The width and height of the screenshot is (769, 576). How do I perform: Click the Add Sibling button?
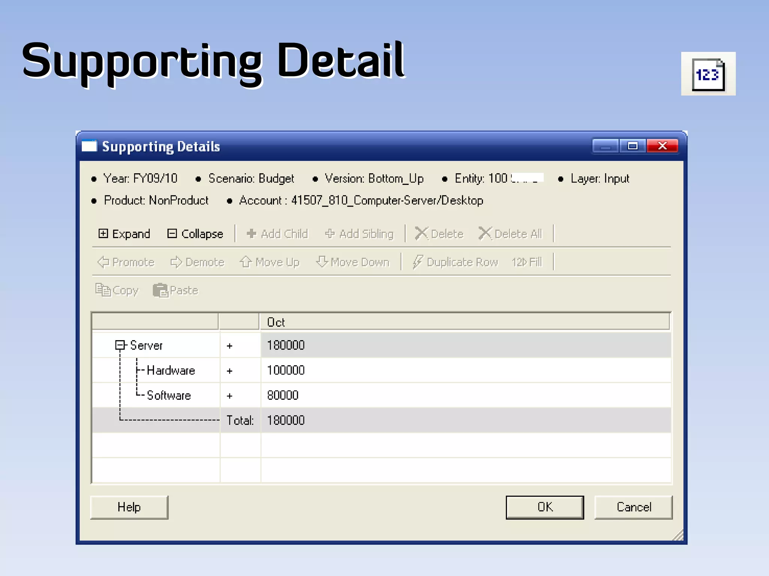(359, 234)
